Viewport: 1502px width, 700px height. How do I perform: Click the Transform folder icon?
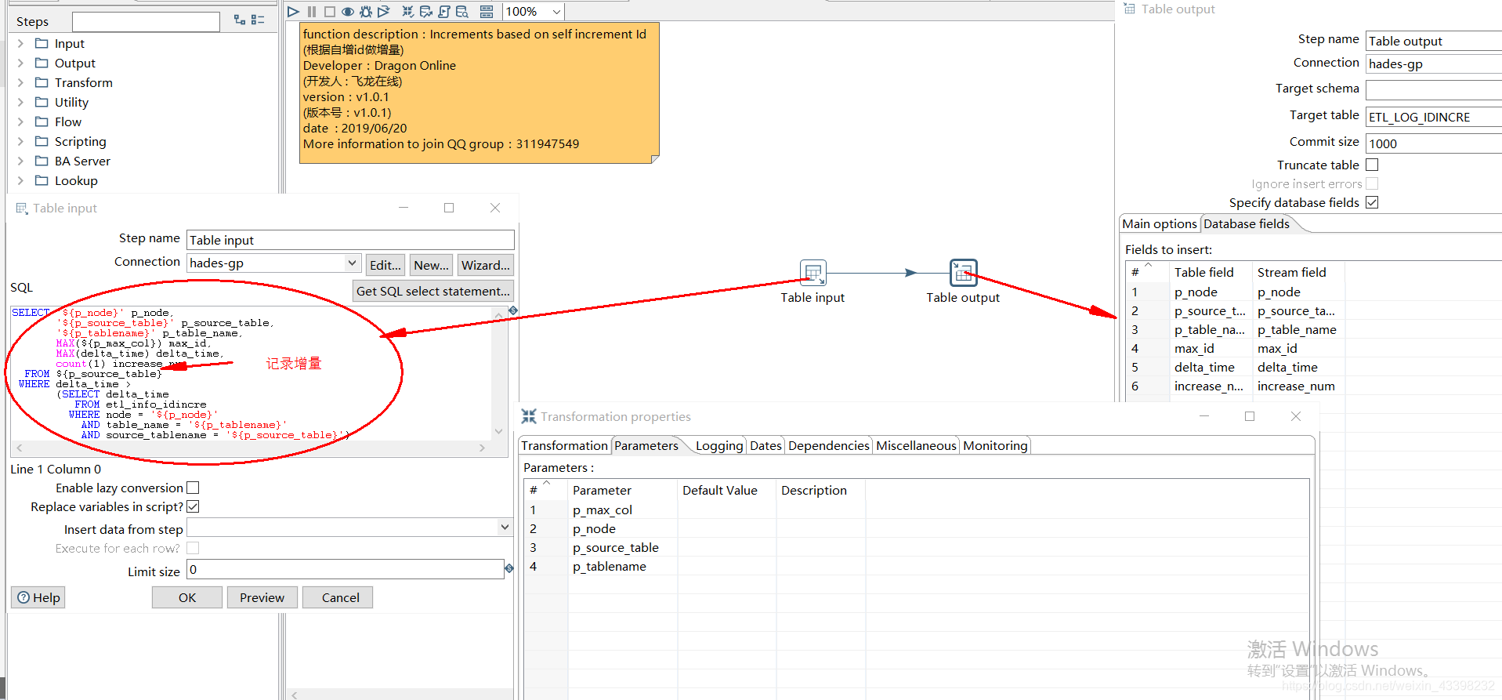[42, 83]
